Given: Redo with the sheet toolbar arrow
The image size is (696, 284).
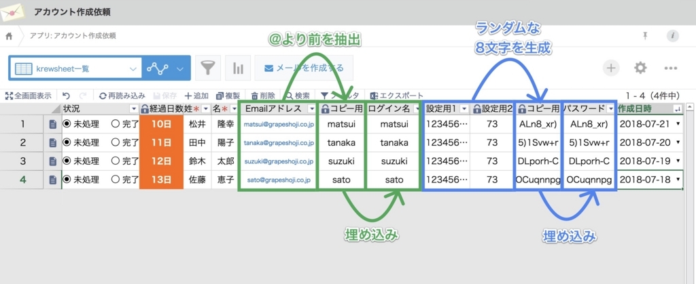Looking at the screenshot, I should pos(82,96).
